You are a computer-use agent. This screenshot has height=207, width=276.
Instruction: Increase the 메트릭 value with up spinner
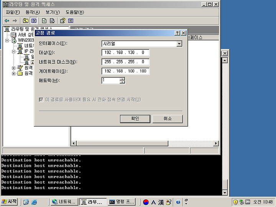coord(122,79)
